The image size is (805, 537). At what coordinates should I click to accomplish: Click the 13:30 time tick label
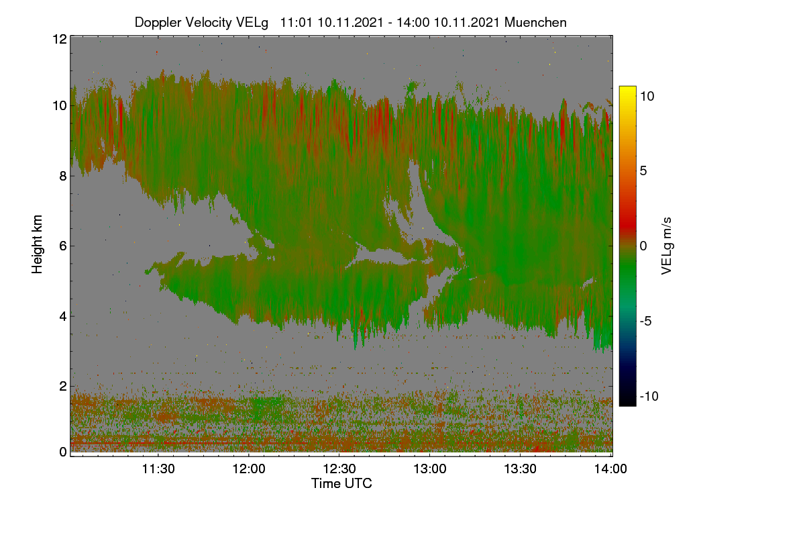[x=521, y=469]
